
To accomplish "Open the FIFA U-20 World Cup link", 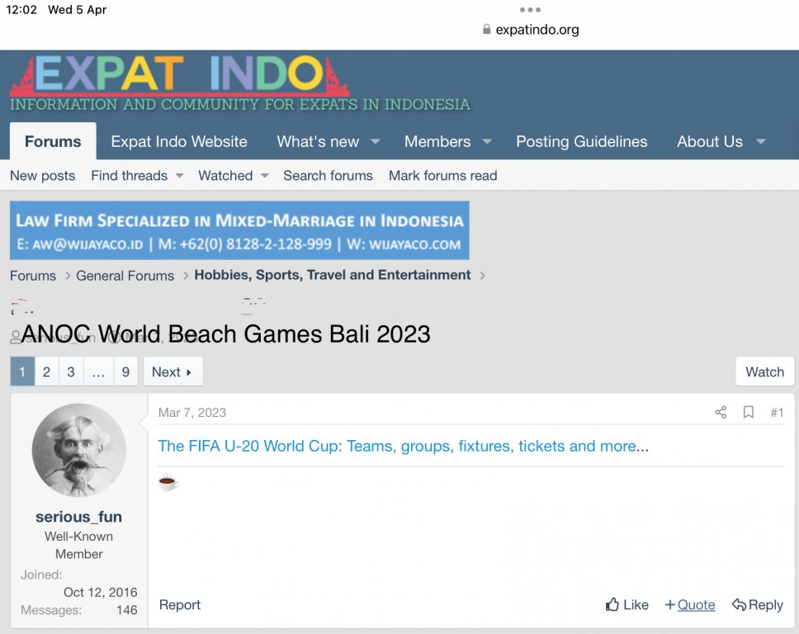I will tap(403, 446).
